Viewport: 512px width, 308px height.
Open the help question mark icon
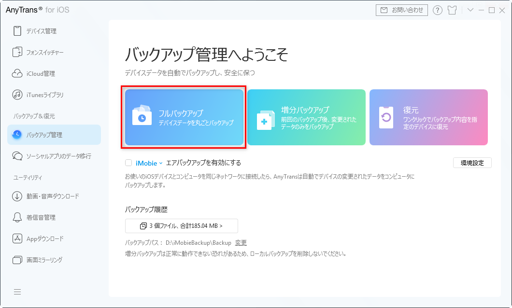437,10
